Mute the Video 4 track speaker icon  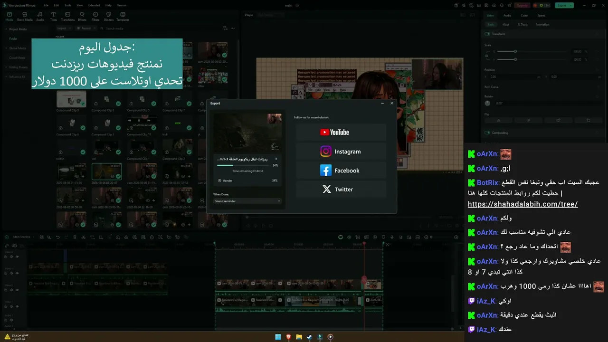click(12, 256)
